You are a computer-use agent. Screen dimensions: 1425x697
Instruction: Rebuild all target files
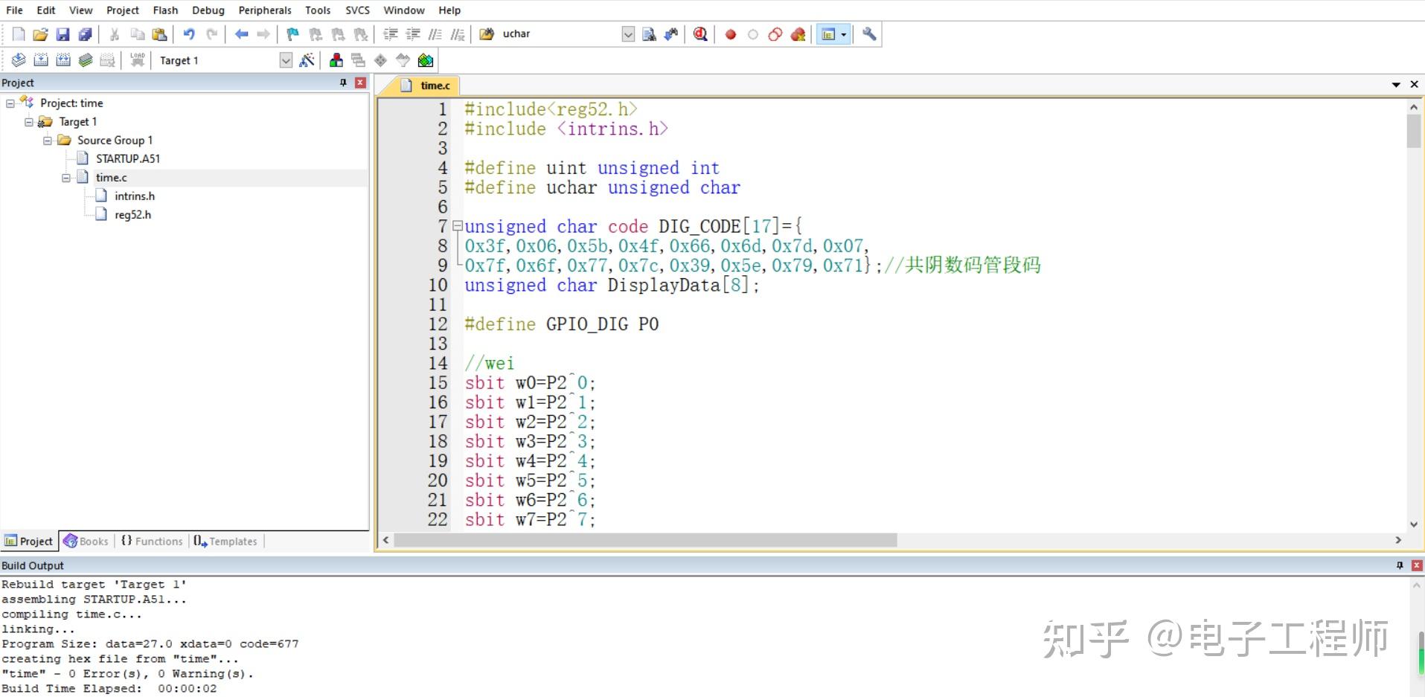click(x=63, y=60)
